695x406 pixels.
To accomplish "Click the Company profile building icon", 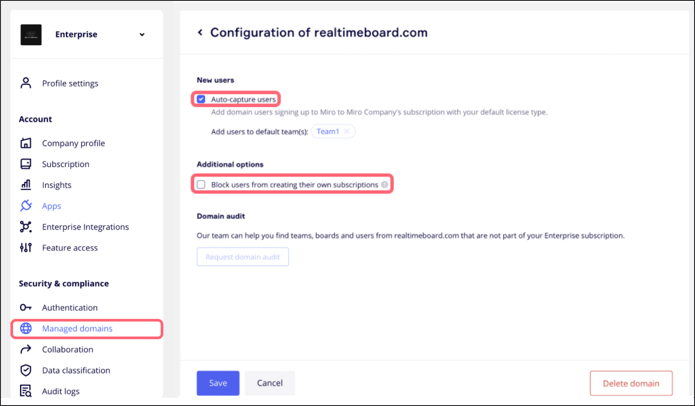I will pos(26,143).
